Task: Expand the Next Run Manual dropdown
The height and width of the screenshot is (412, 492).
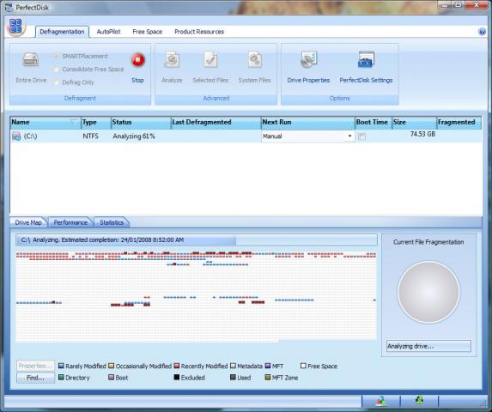Action: coord(349,136)
